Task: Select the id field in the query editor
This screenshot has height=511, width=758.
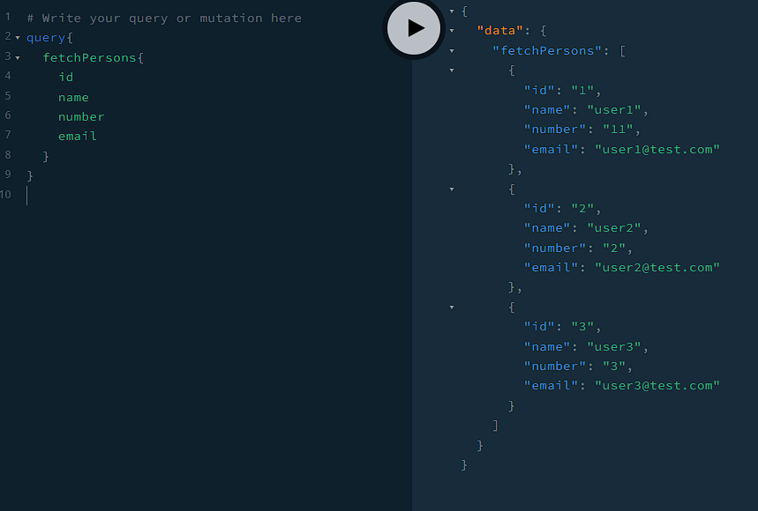Action: tap(64, 77)
